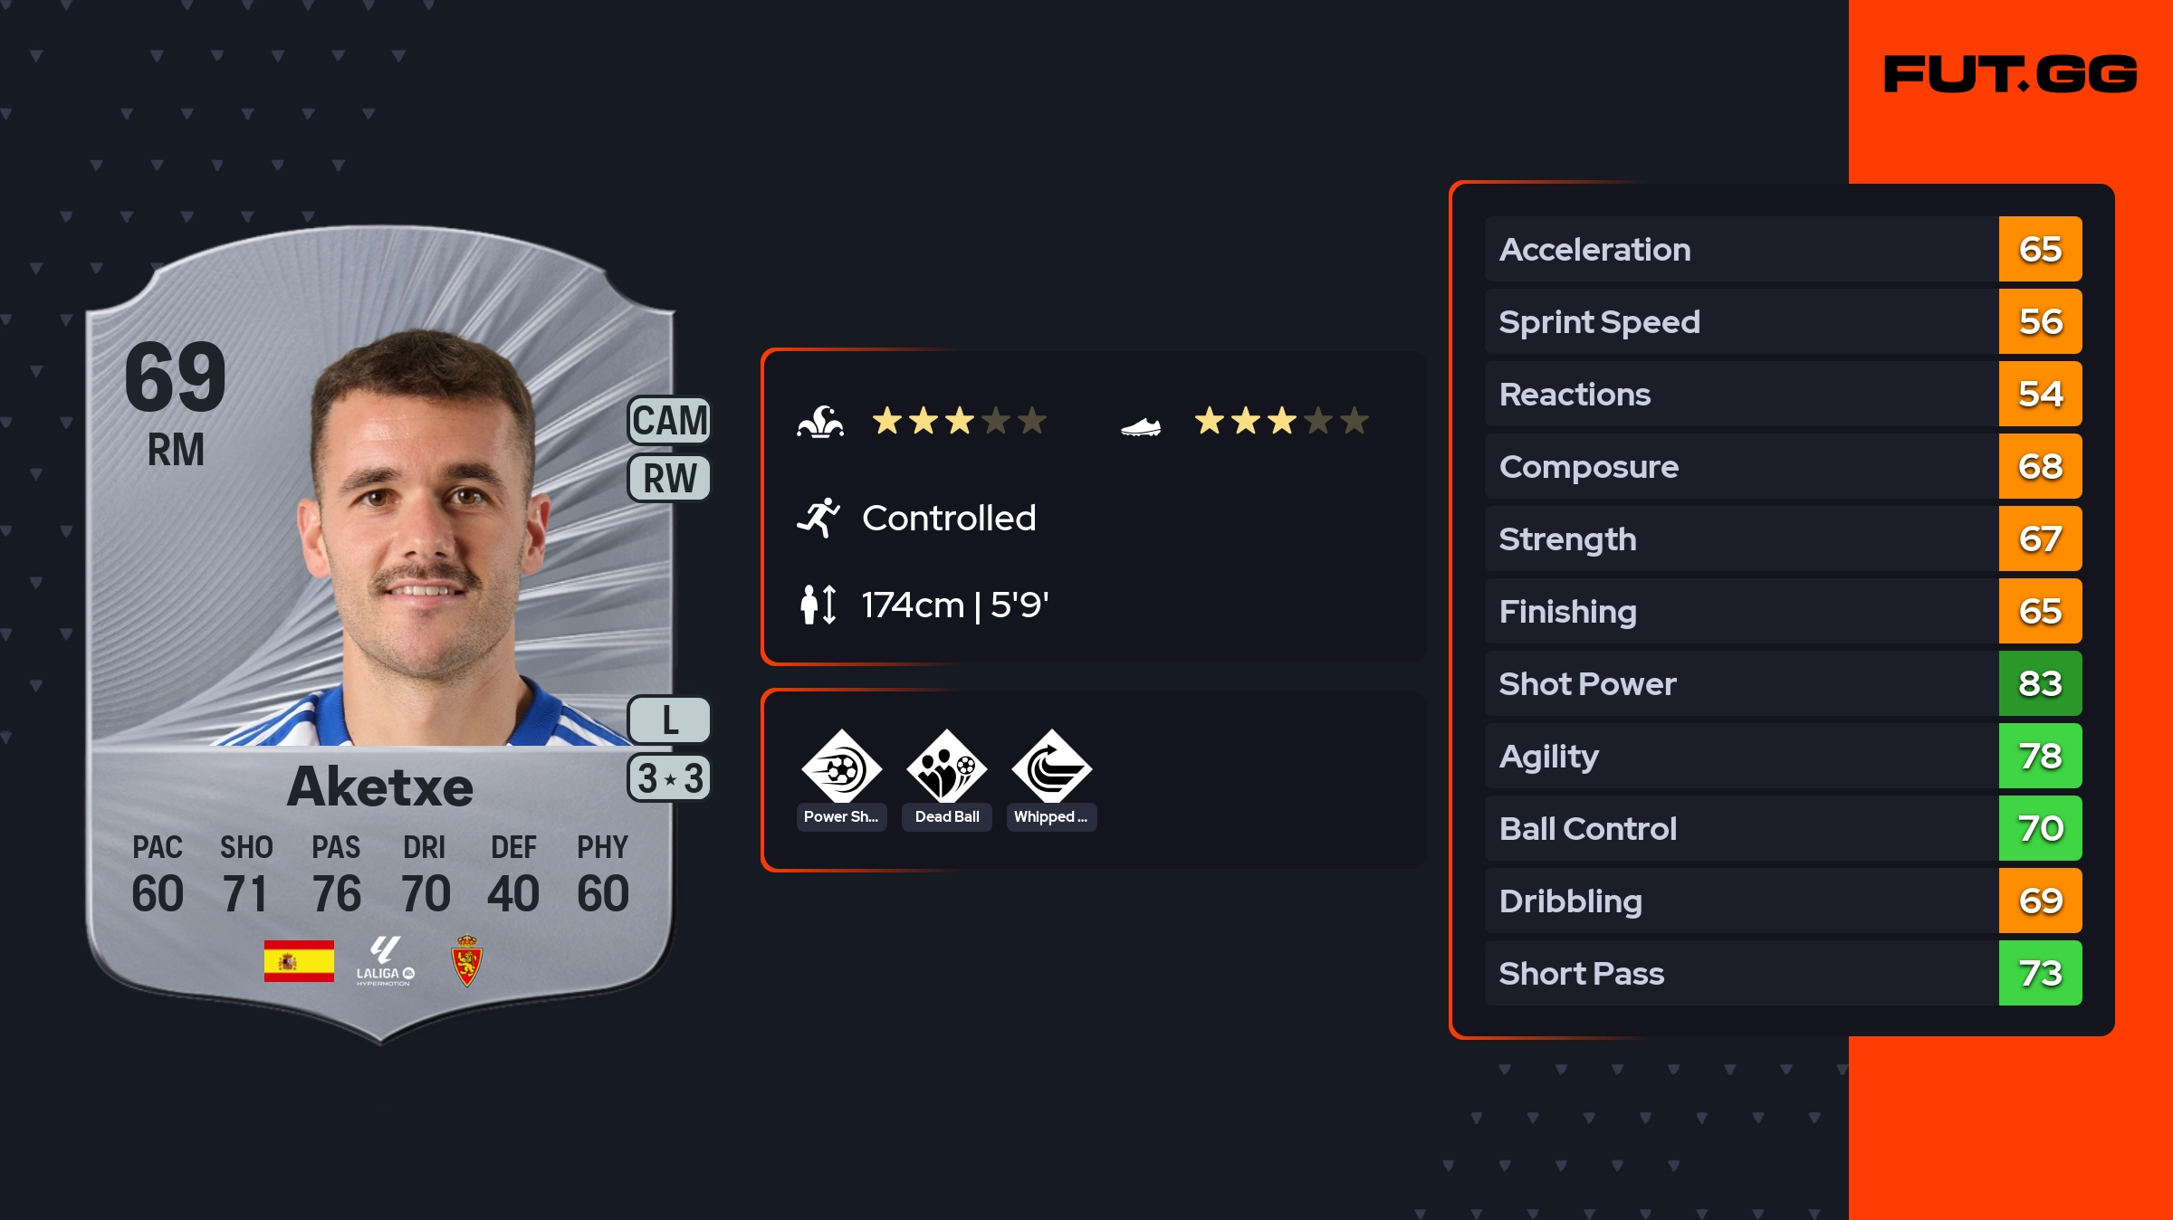
Task: Select the CAM alternate position badge
Action: click(x=670, y=421)
